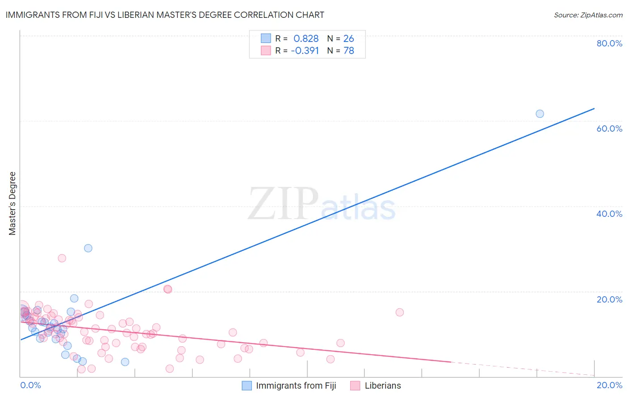Click the 40.0% y-axis label

[609, 214]
